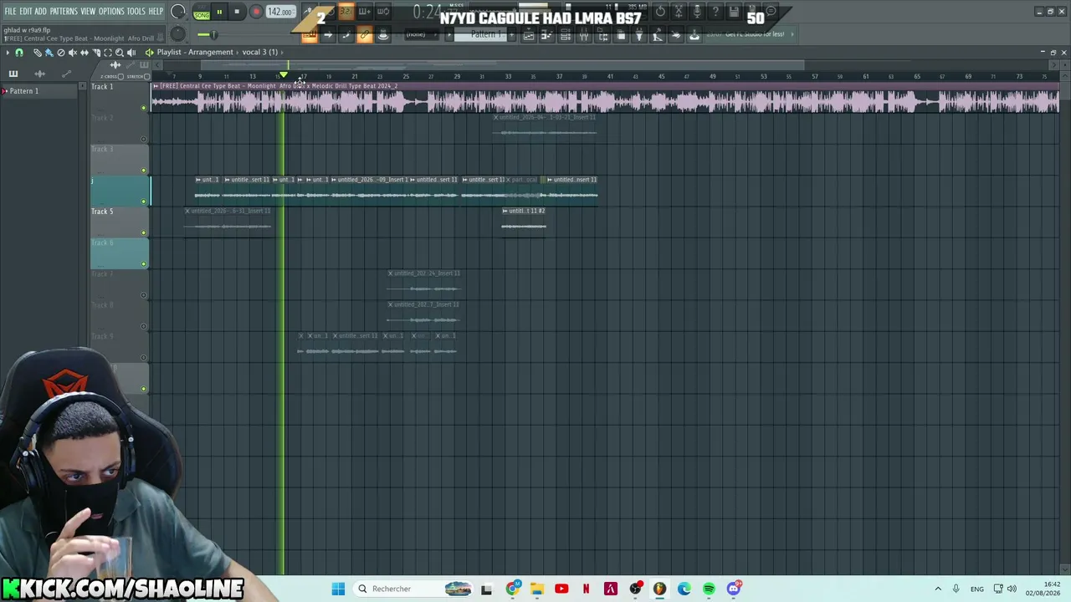The height and width of the screenshot is (602, 1071).
Task: Open the TOOLS menu
Action: (136, 12)
